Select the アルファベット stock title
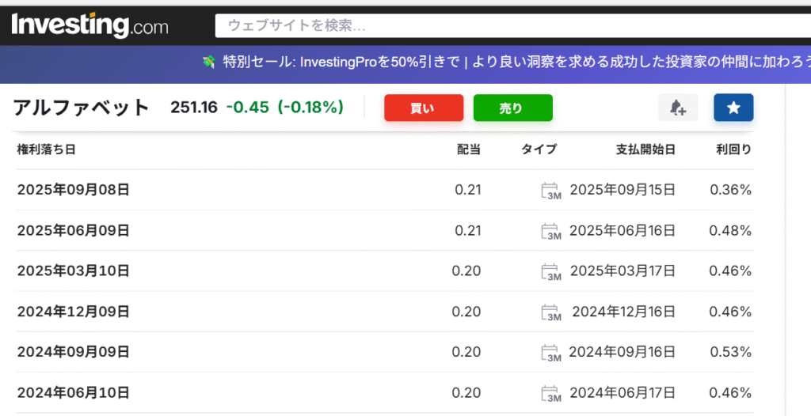The image size is (811, 416). (x=82, y=108)
